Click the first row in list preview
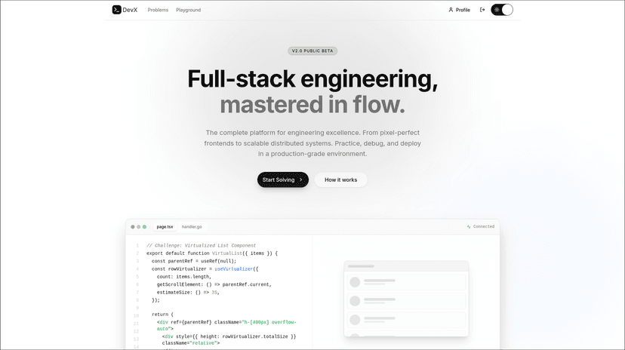 [406, 281]
